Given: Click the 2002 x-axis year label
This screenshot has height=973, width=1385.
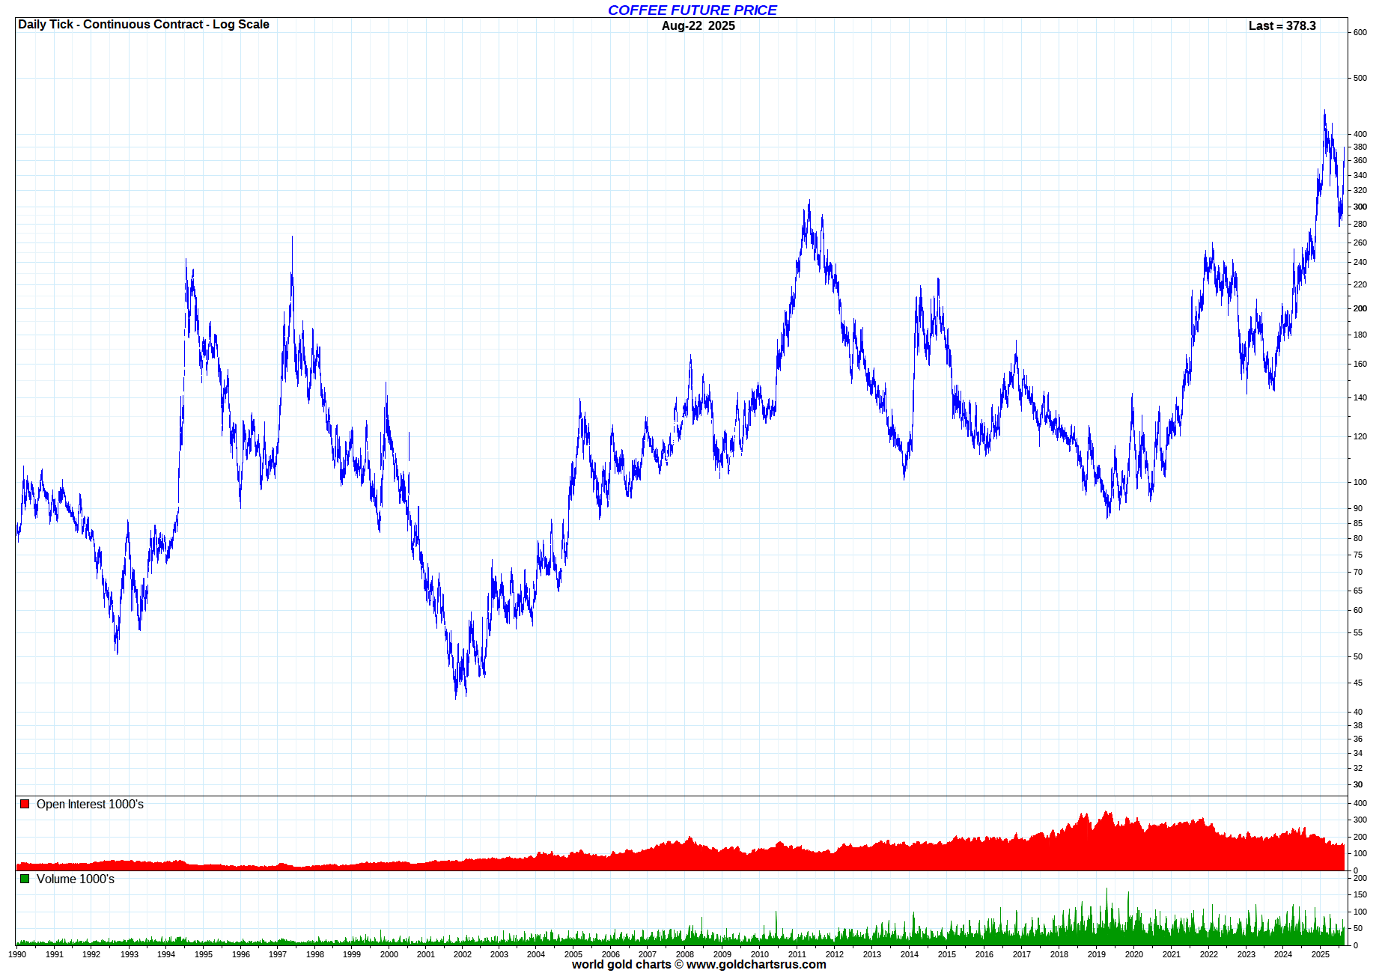Looking at the screenshot, I should (463, 954).
